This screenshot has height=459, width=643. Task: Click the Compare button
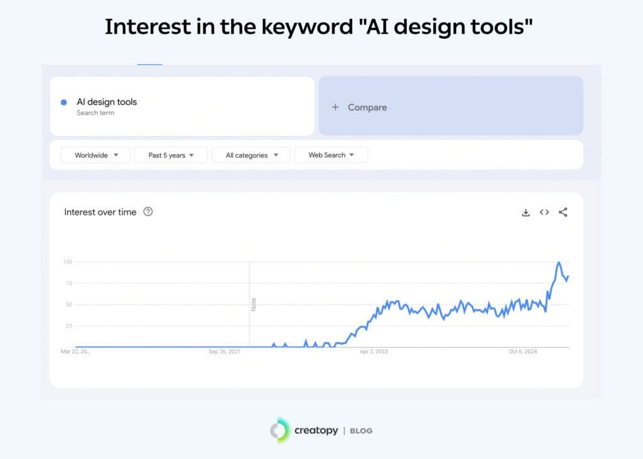(x=367, y=107)
